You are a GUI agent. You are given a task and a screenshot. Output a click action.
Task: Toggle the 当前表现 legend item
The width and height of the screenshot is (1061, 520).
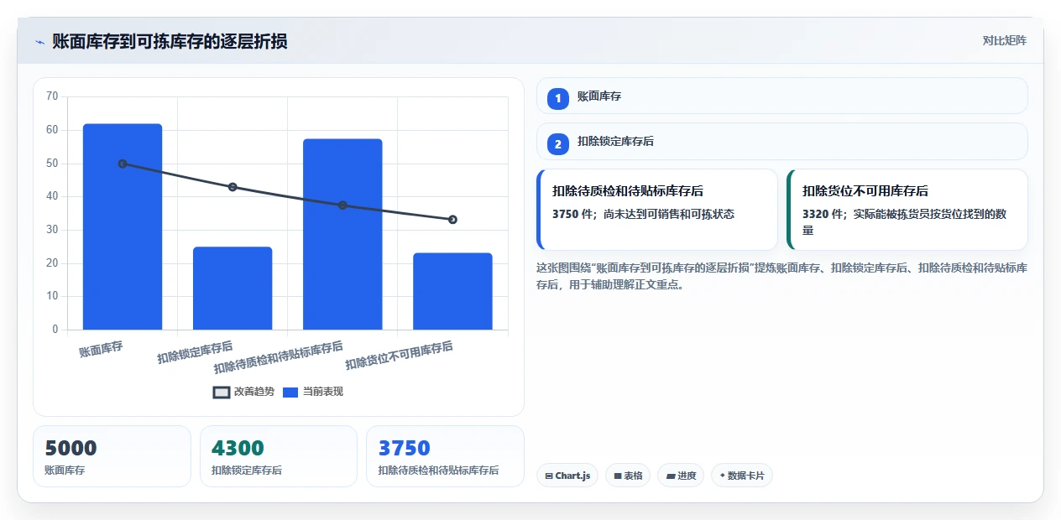[x=313, y=392]
